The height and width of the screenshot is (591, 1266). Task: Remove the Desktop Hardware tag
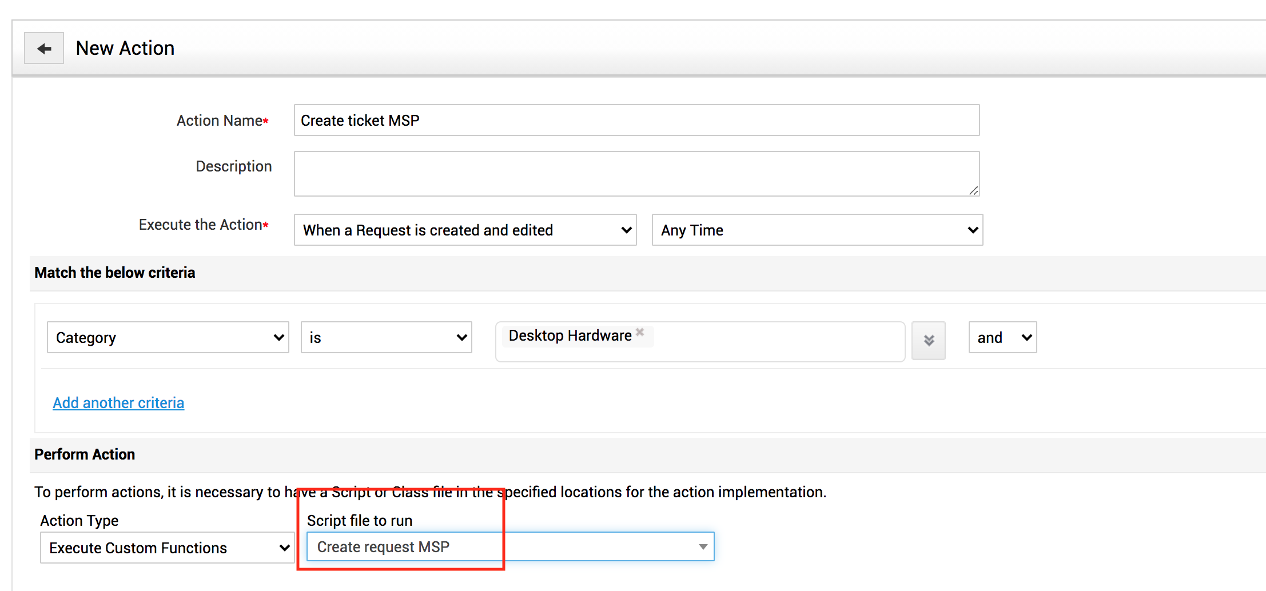[640, 332]
